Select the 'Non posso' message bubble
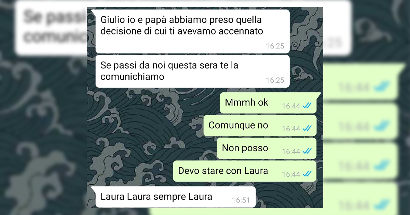 tap(267, 148)
